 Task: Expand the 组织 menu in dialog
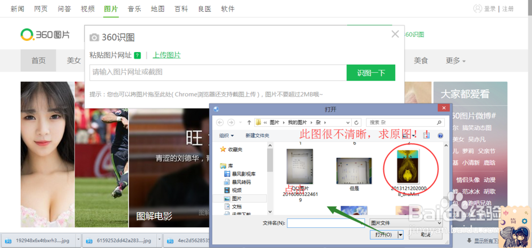227,135
